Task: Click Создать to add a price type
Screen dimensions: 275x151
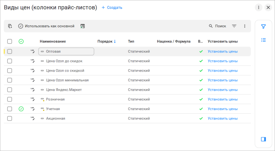Action: click(x=112, y=8)
